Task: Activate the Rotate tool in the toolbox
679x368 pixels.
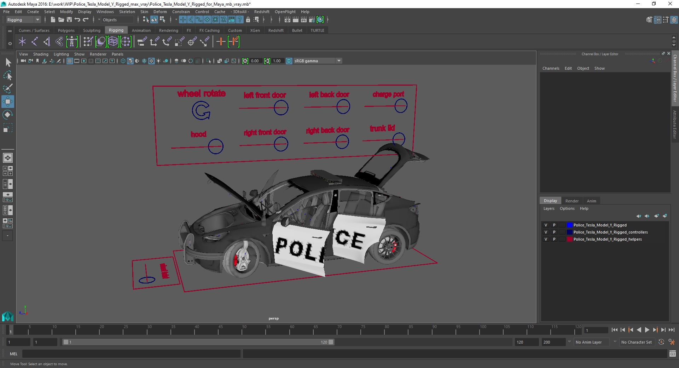Action: tap(8, 115)
